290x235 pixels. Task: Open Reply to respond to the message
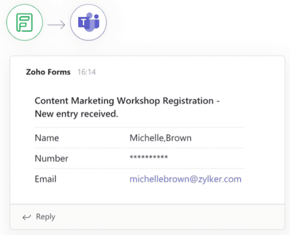(x=46, y=217)
